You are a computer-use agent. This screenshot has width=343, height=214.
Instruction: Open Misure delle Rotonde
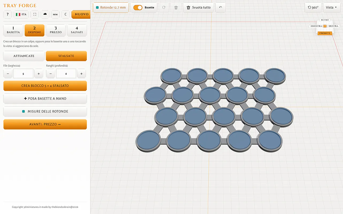(45, 112)
